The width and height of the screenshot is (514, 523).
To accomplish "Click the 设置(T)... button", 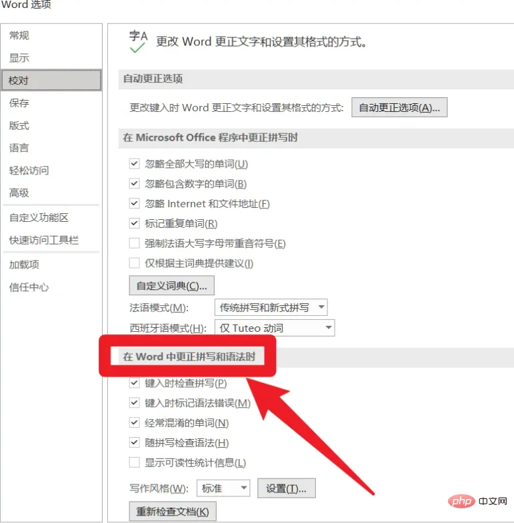I will click(287, 488).
